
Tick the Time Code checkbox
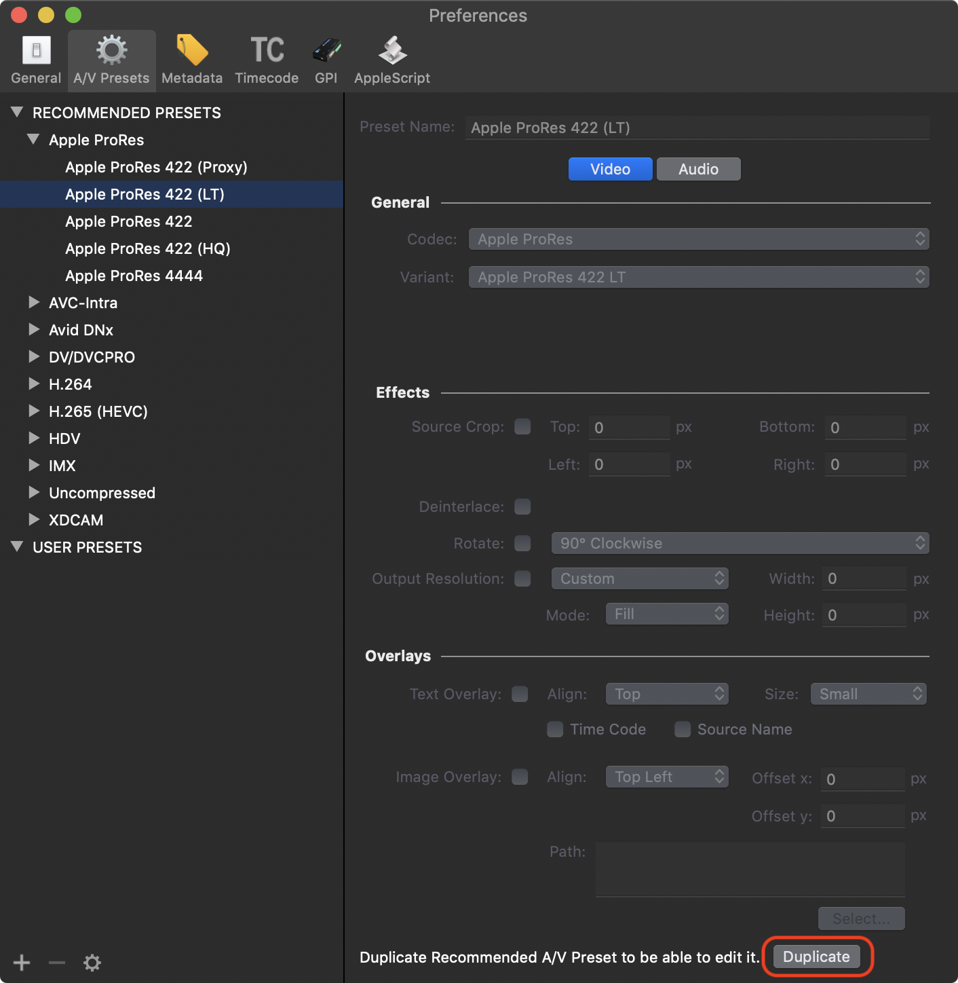pyautogui.click(x=555, y=729)
